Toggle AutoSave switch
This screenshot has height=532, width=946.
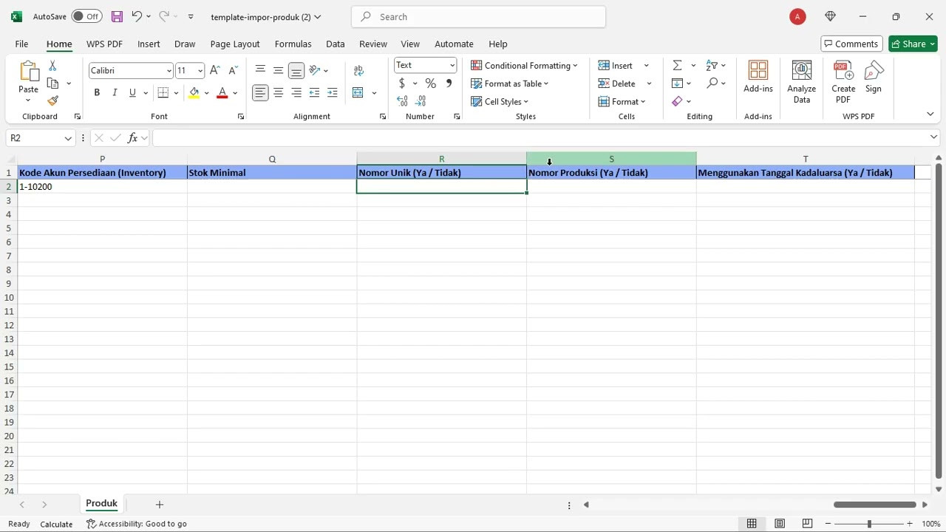tap(86, 16)
